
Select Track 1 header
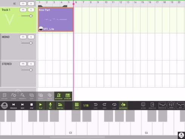click(x=18, y=20)
